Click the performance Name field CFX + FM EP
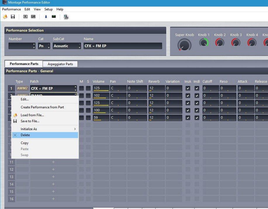The image size is (268, 209). point(123,46)
